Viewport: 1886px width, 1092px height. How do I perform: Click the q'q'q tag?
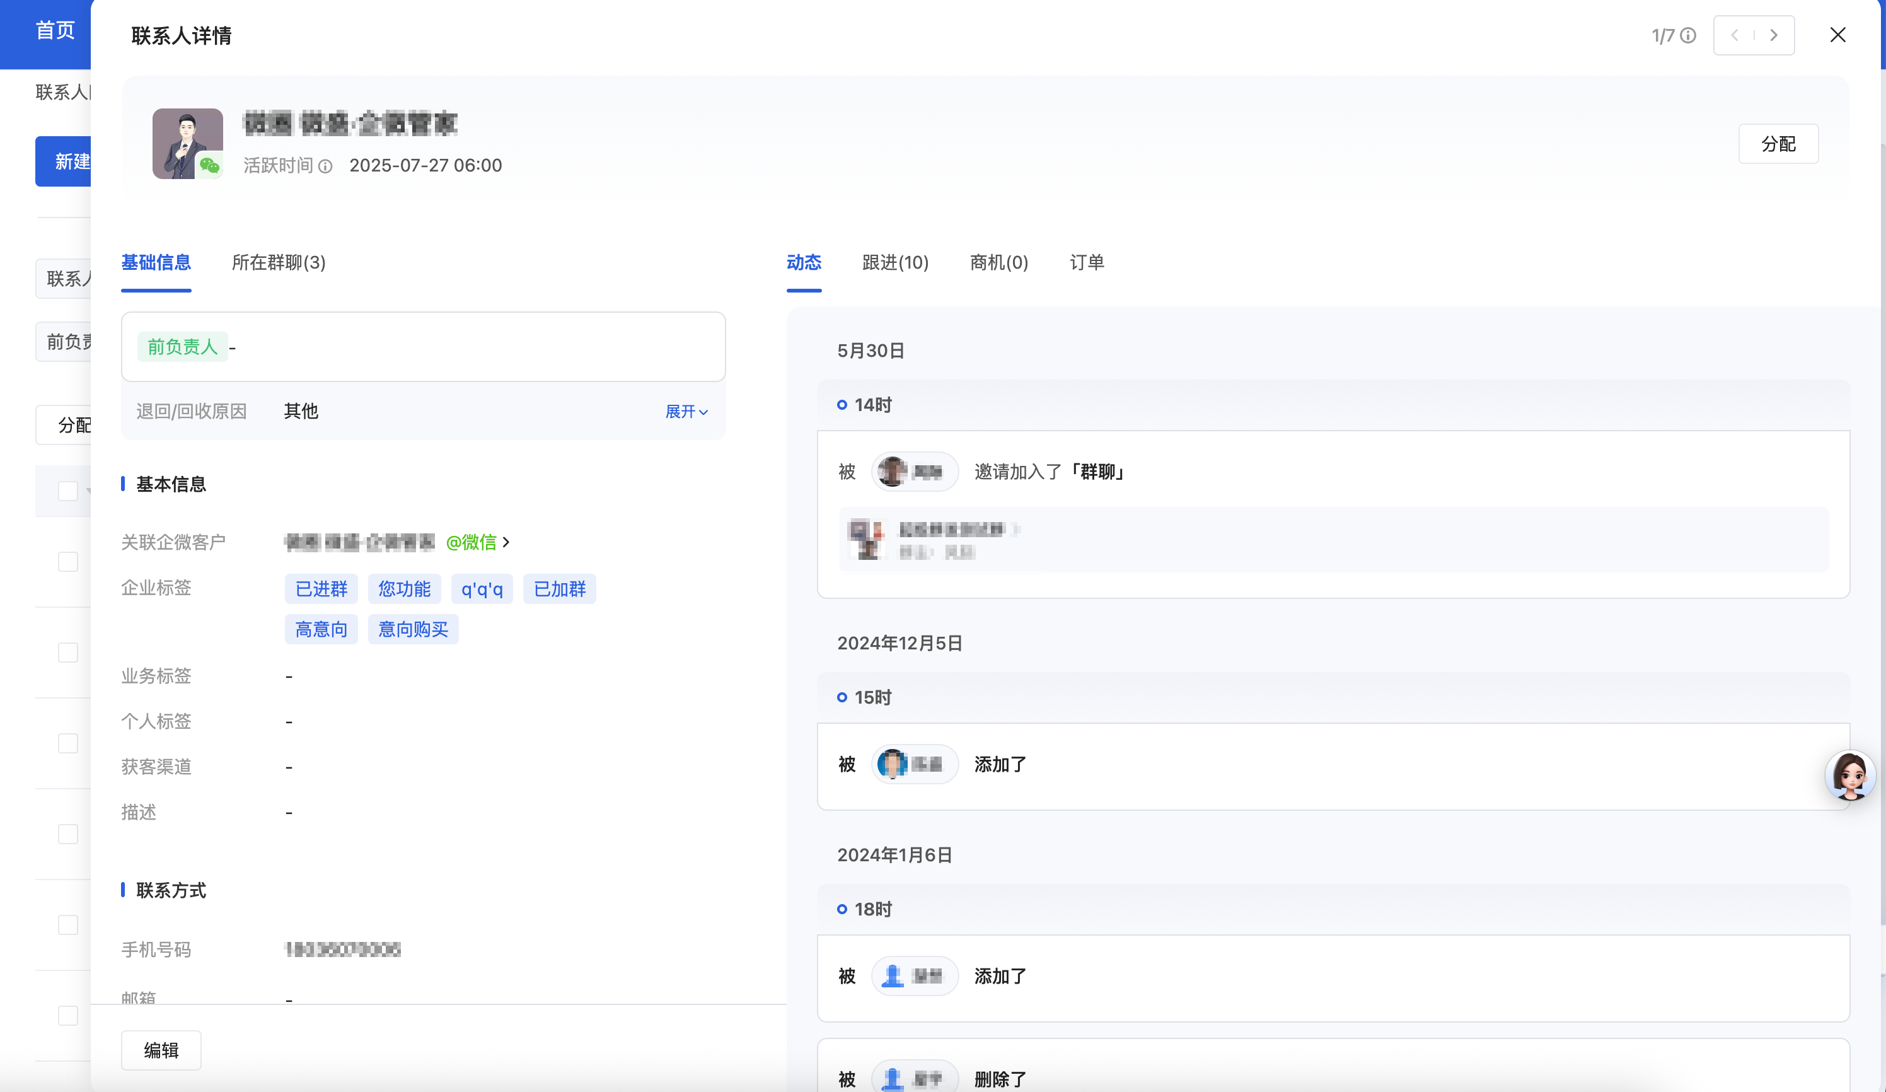482,589
